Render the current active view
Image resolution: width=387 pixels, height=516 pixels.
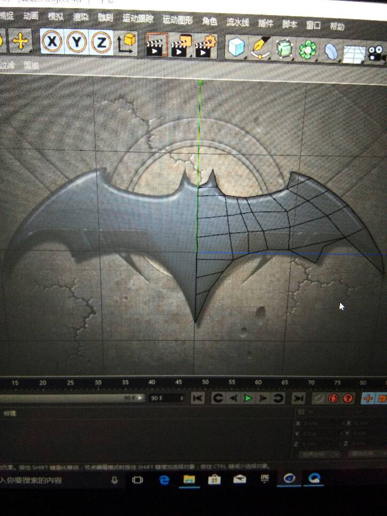pos(157,44)
